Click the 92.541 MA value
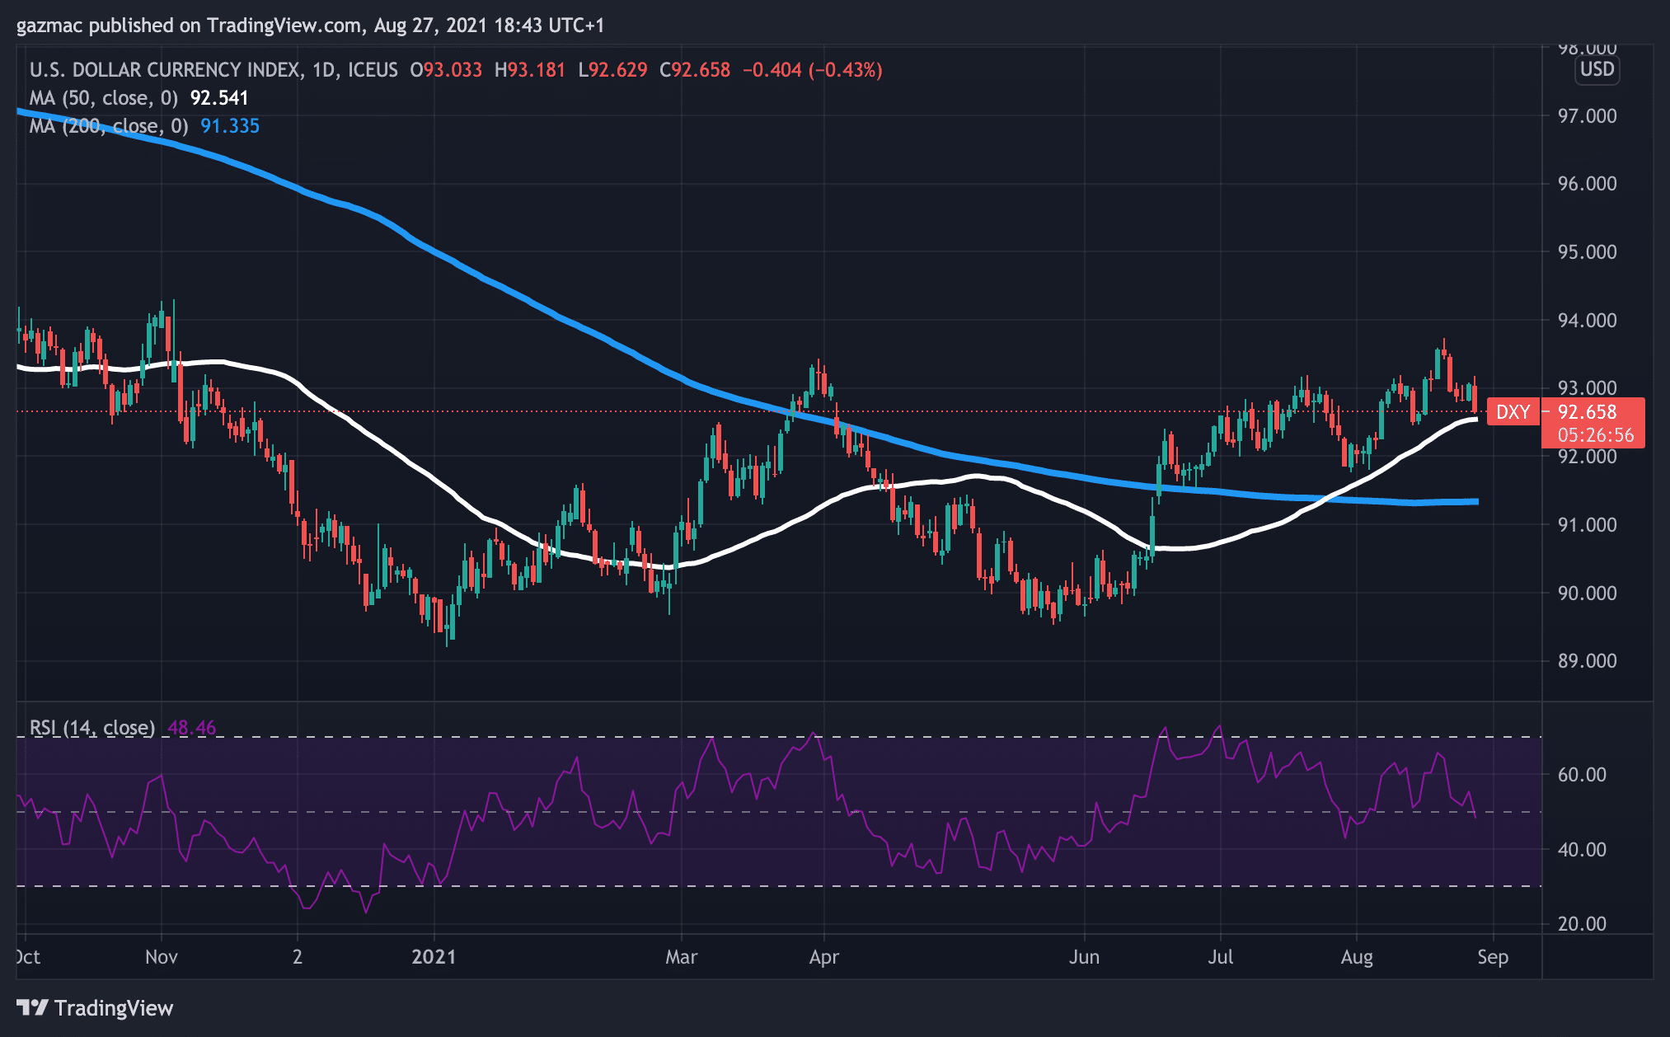The width and height of the screenshot is (1670, 1037). [219, 98]
